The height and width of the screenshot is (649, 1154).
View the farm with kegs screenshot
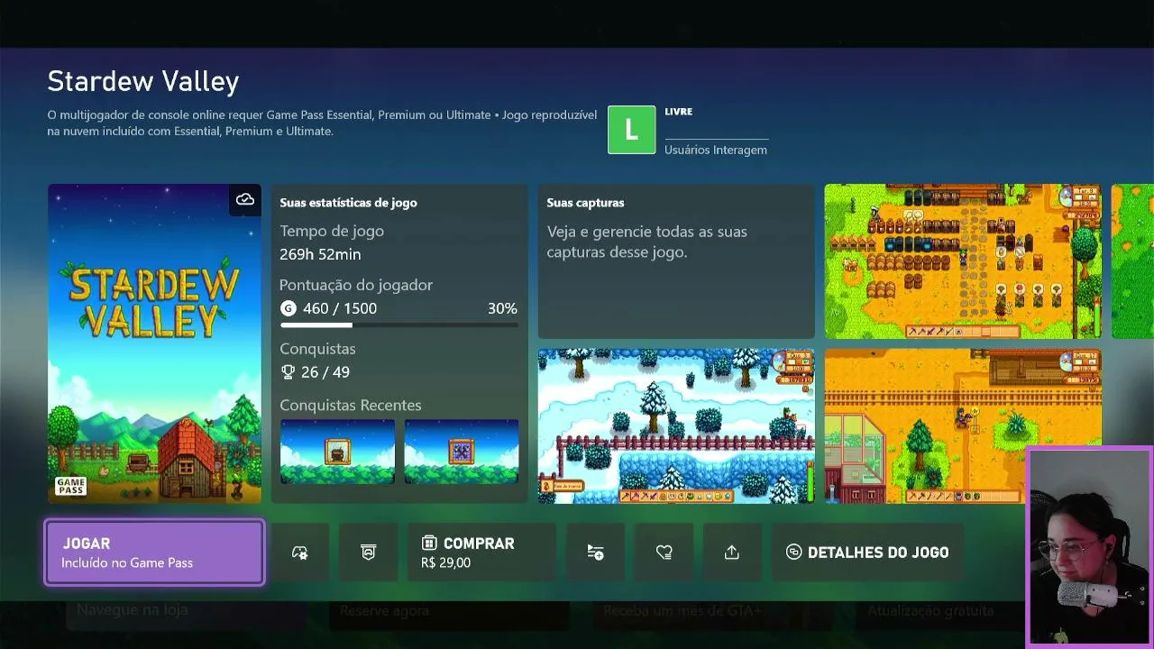pos(963,261)
